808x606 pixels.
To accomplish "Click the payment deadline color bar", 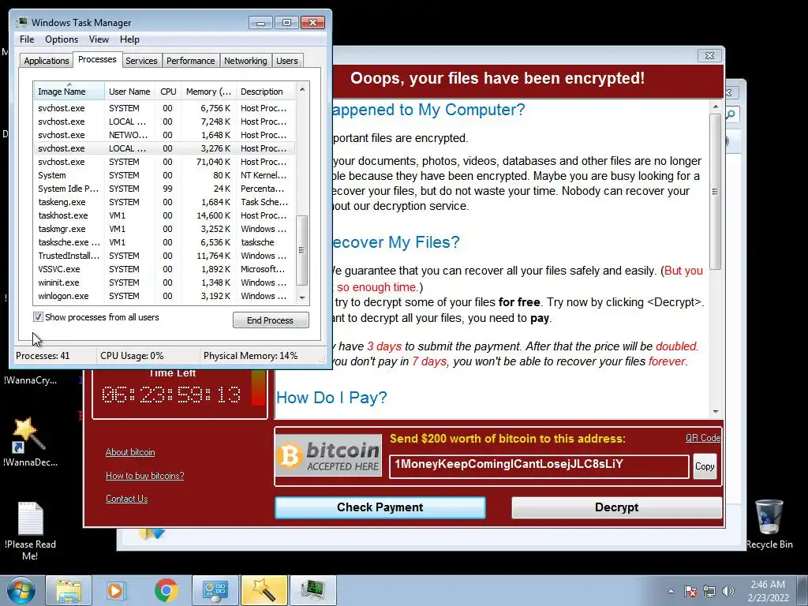I will click(259, 388).
